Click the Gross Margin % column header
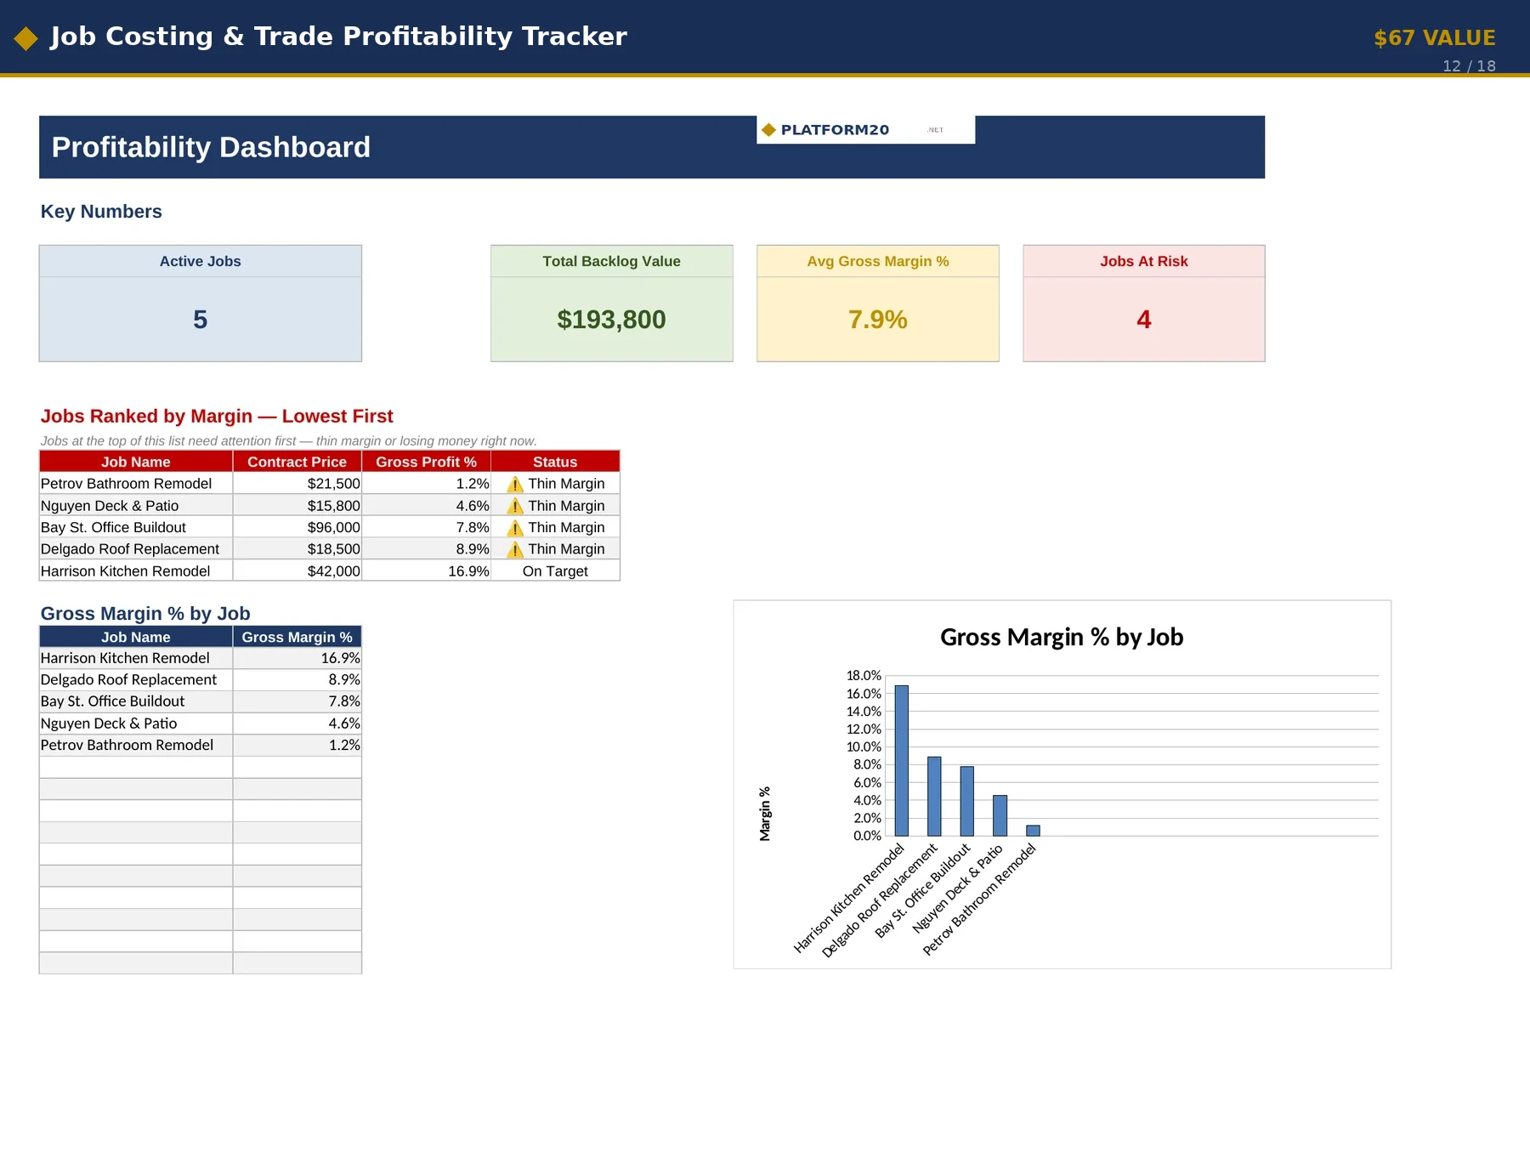 [297, 637]
